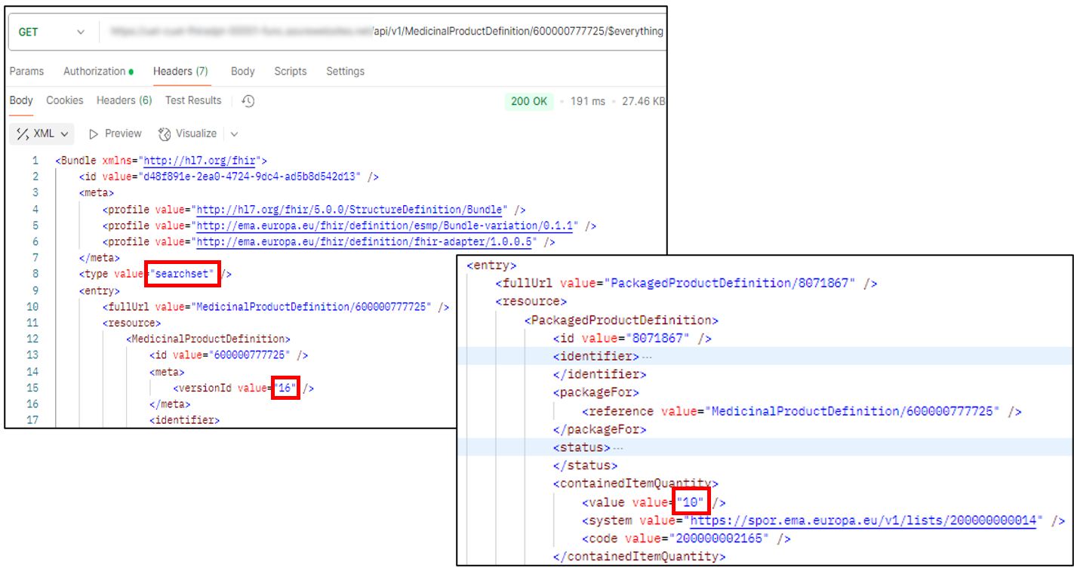Open the Test Results tab

(193, 100)
